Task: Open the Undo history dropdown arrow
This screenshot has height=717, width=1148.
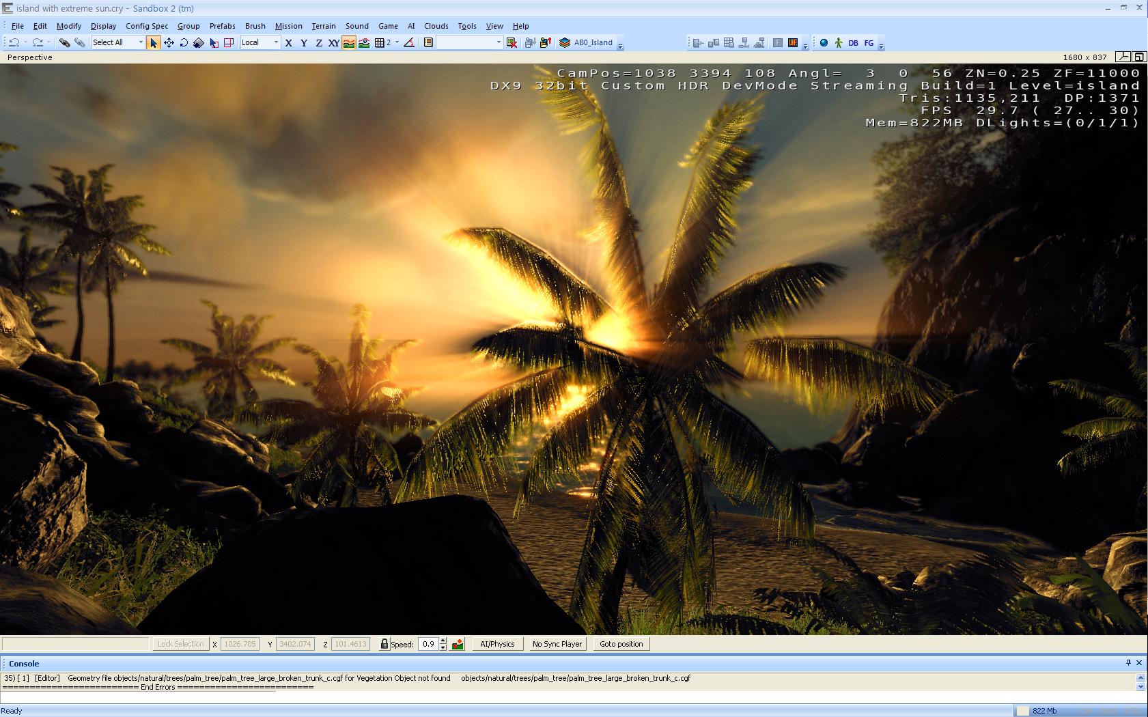Action: (x=25, y=42)
